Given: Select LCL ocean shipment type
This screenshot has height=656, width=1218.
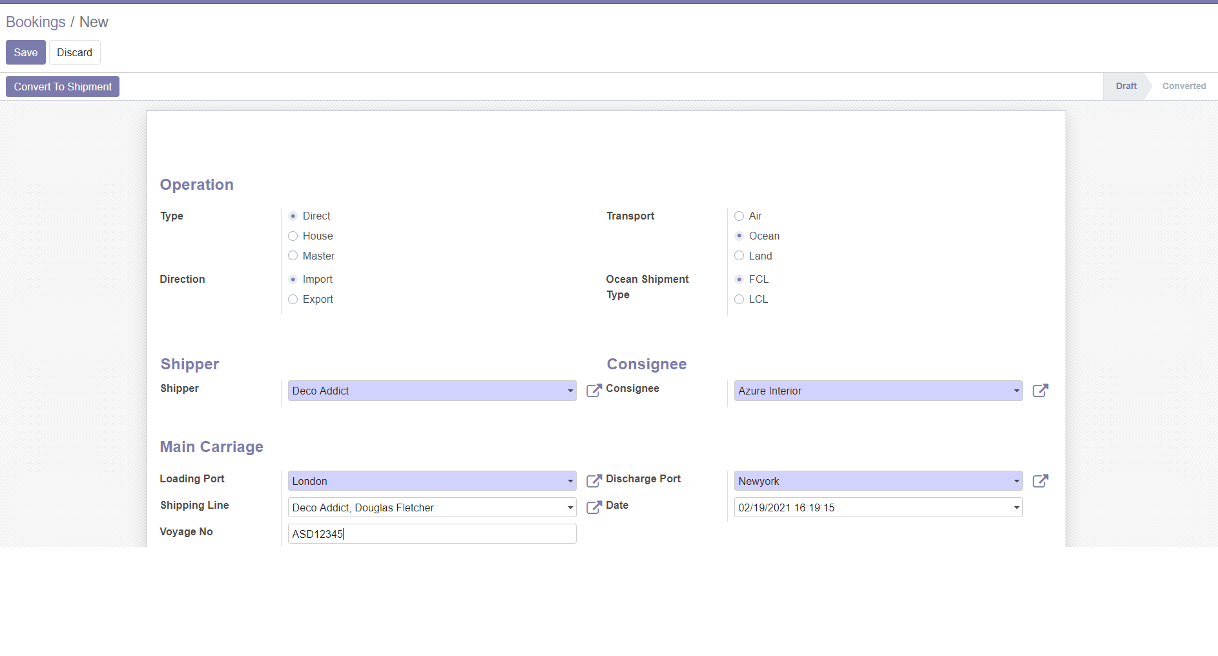Looking at the screenshot, I should (x=739, y=300).
